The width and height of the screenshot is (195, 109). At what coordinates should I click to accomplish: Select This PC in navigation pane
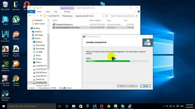tap(37, 38)
